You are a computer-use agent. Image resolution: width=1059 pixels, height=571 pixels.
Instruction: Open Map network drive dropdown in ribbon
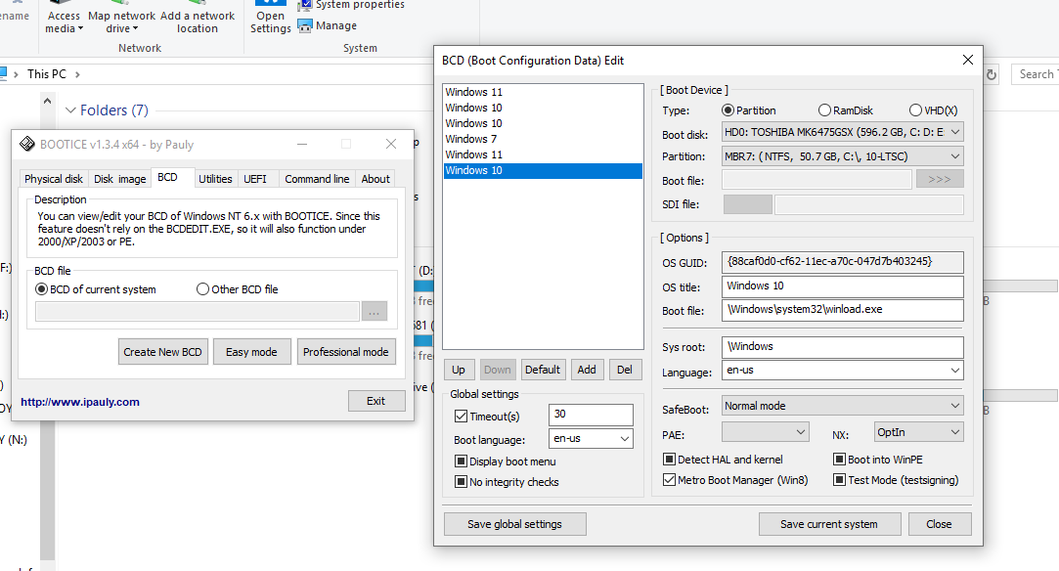coord(121,18)
